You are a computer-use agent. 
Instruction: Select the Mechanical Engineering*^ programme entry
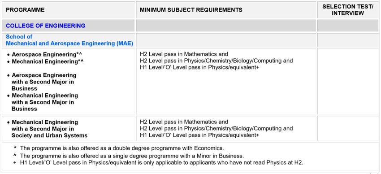45,61
